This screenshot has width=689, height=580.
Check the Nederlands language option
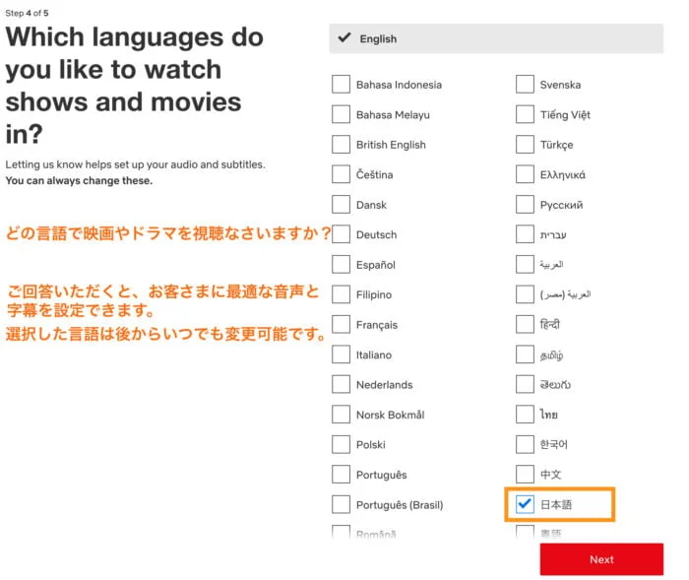(342, 384)
